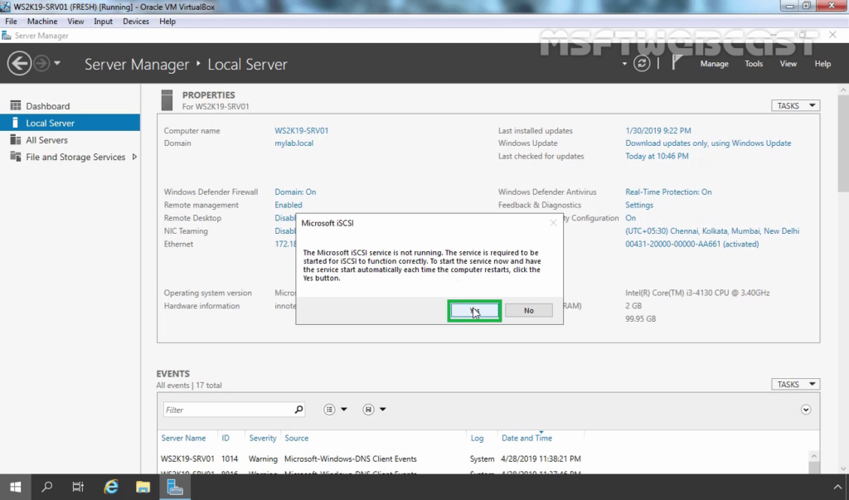The image size is (849, 500).
Task: Open File Explorer from the taskbar
Action: click(143, 487)
